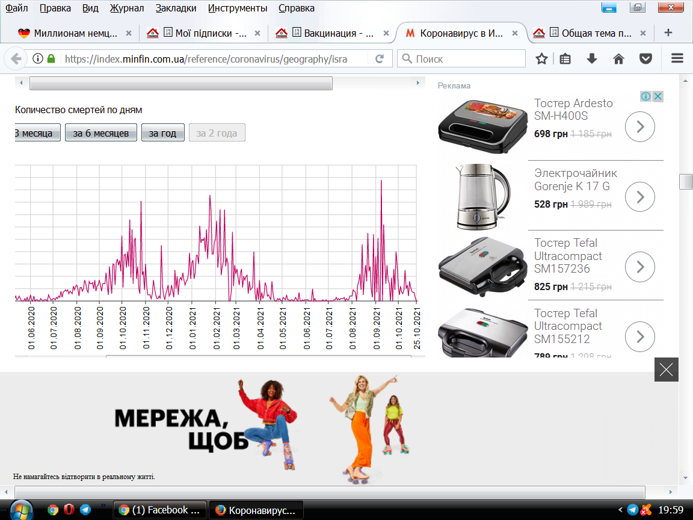The image size is (693, 520).
Task: Open the Тостер Ardesto product image
Action: 482,127
